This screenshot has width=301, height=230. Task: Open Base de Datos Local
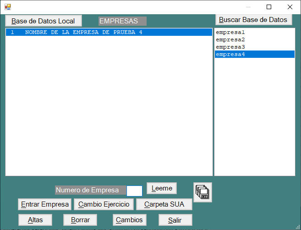pyautogui.click(x=43, y=21)
